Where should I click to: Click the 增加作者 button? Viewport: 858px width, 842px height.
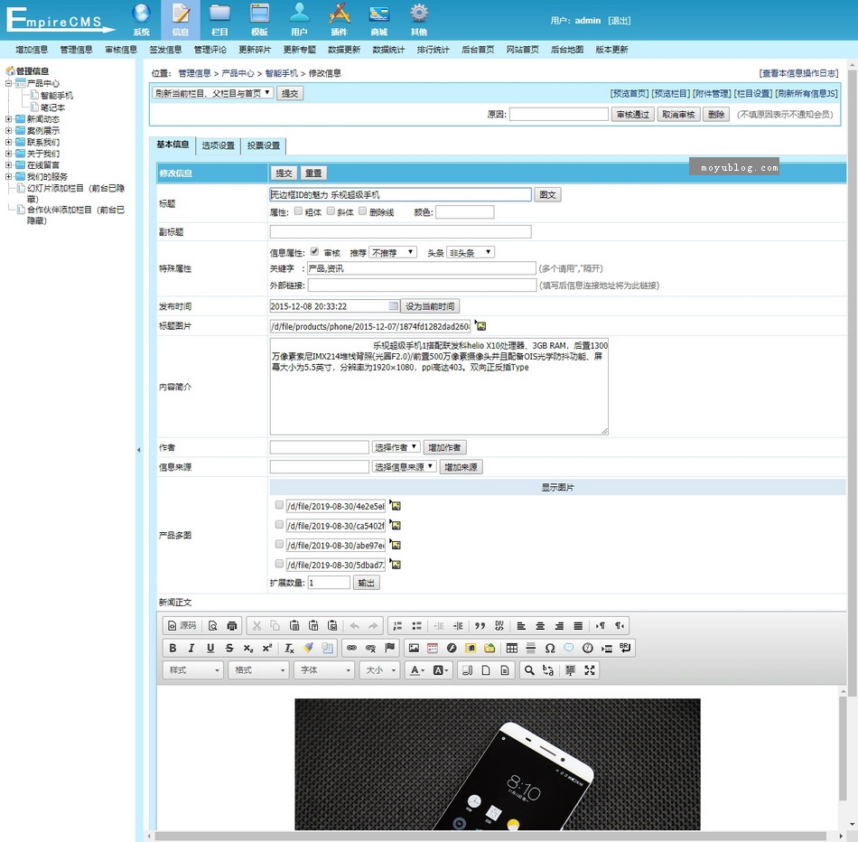(x=444, y=447)
